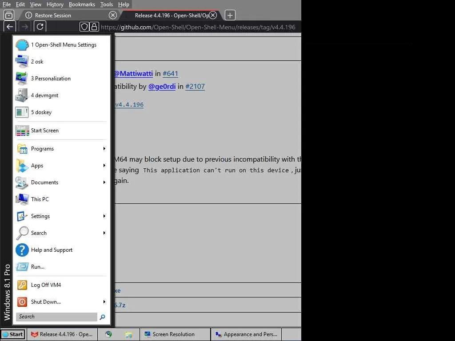Expand the Documents submenu arrow
Image resolution: width=455 pixels, height=341 pixels.
pyautogui.click(x=104, y=182)
